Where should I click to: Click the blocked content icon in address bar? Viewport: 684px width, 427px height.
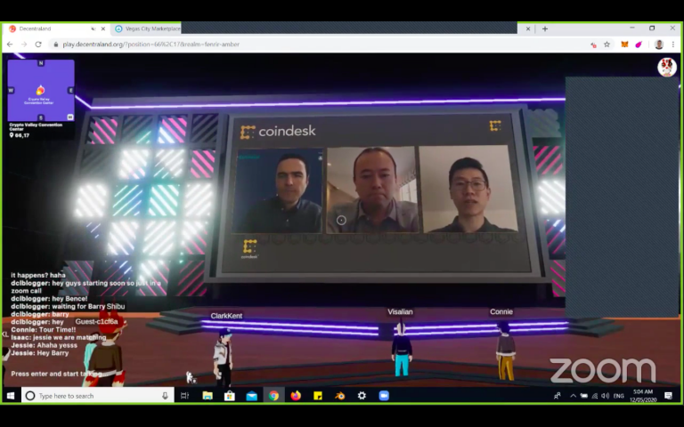click(593, 44)
